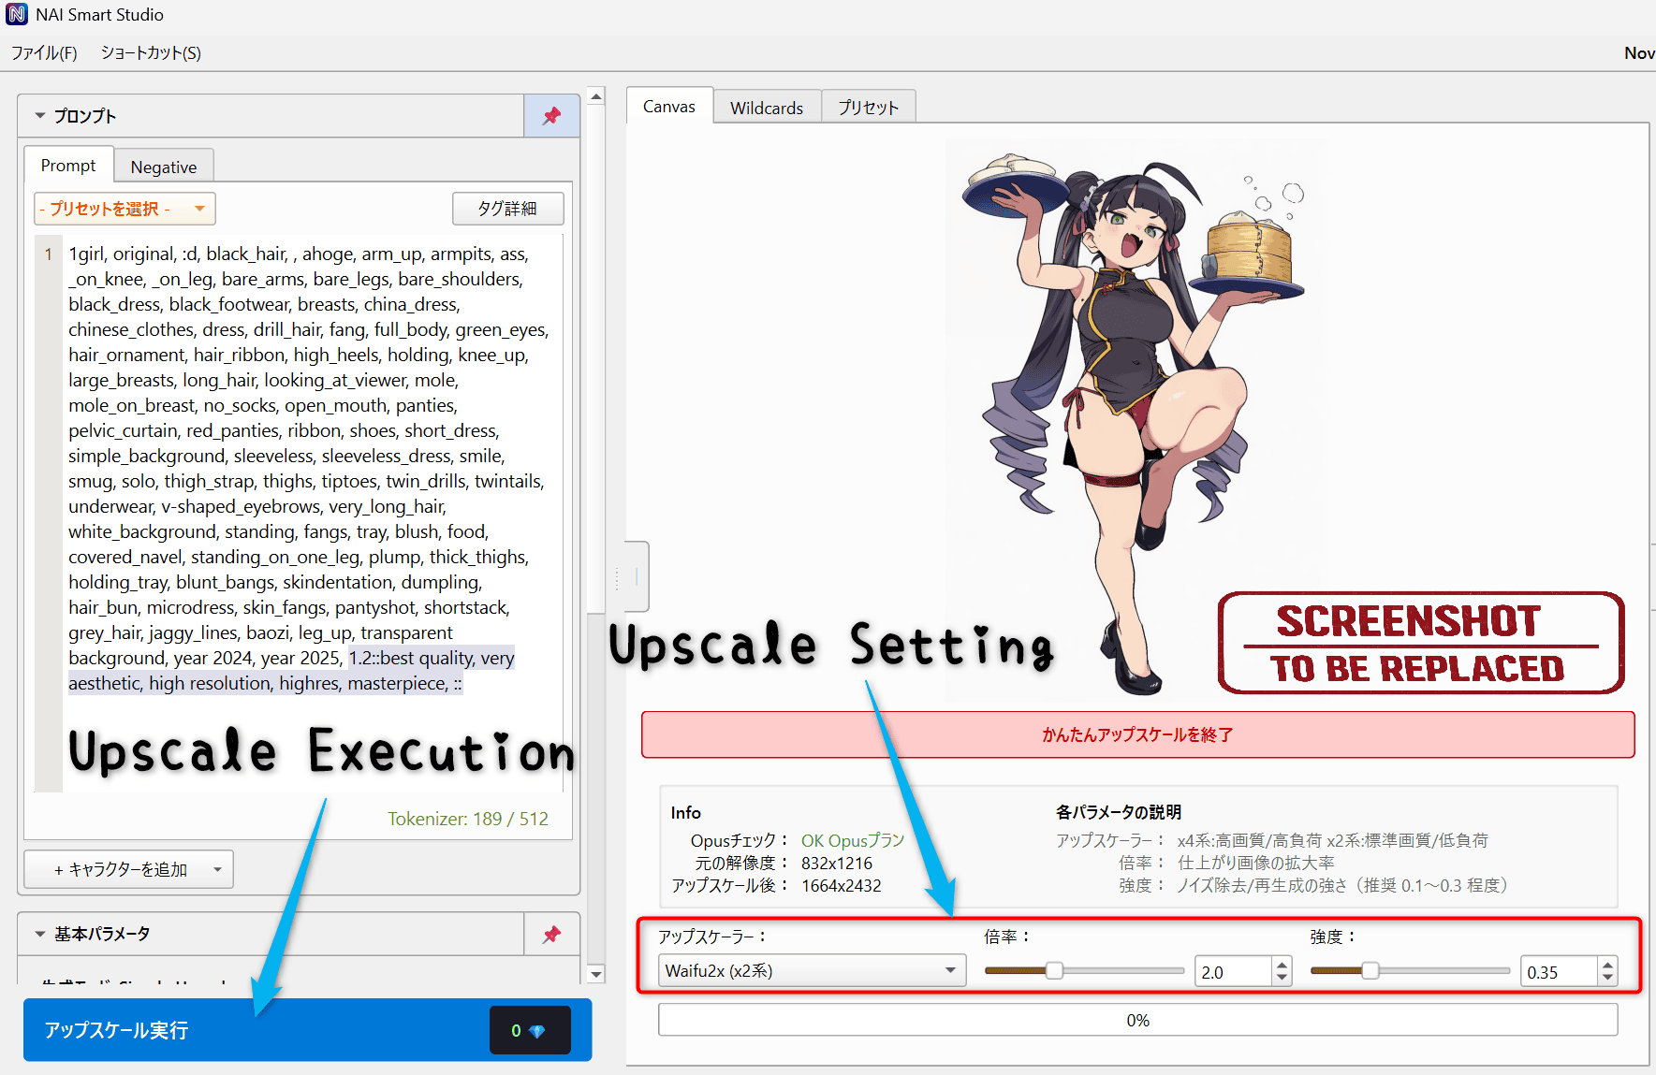Expand the キャラクターを追加 dropdown arrow
This screenshot has width=1656, height=1075.
click(x=217, y=869)
